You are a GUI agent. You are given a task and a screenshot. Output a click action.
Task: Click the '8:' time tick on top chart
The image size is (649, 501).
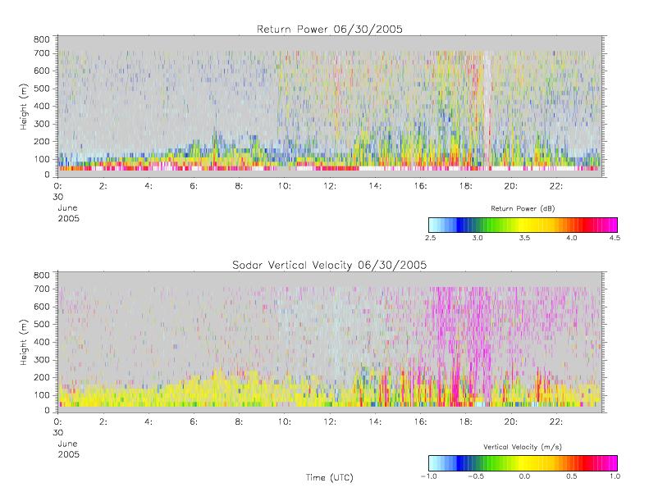[x=239, y=186]
